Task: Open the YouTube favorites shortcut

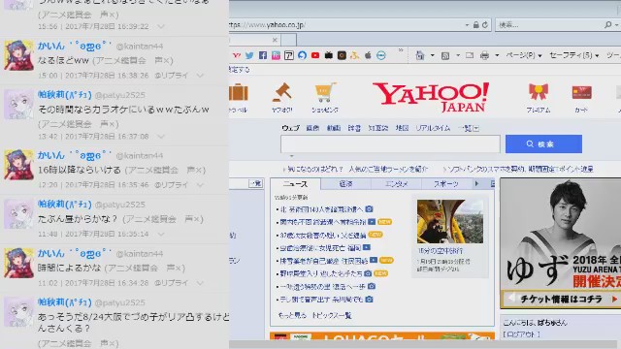Action: (315, 55)
